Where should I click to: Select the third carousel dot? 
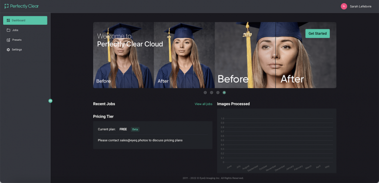(x=218, y=93)
